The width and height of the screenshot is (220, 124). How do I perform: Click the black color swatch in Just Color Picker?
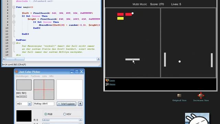coord(24,116)
